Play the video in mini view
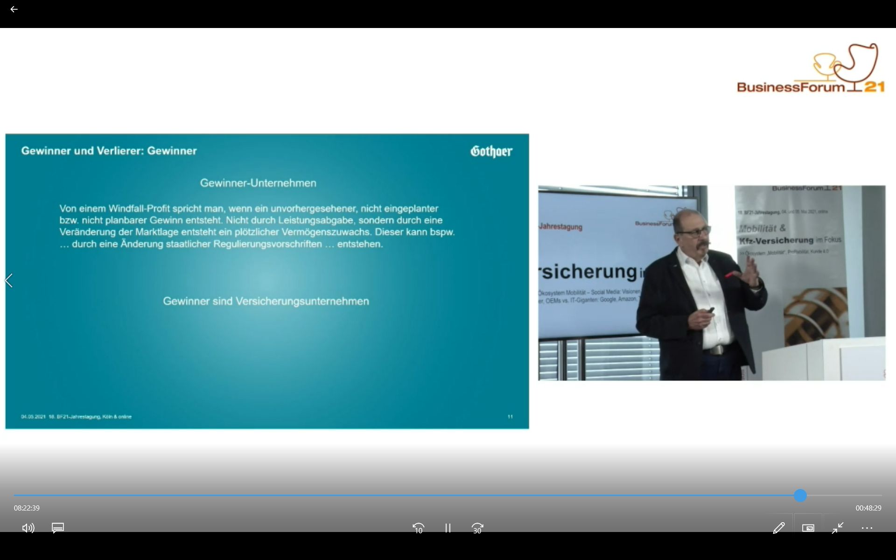 tap(808, 528)
